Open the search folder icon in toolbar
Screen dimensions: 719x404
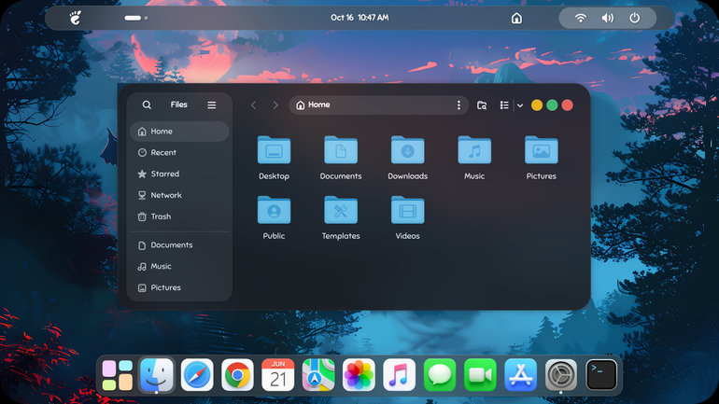[x=482, y=105]
